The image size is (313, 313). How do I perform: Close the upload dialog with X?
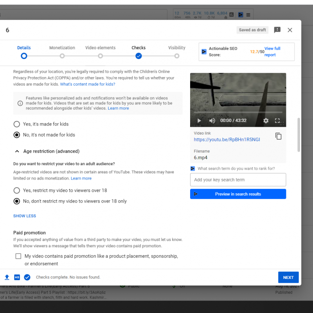click(x=290, y=30)
